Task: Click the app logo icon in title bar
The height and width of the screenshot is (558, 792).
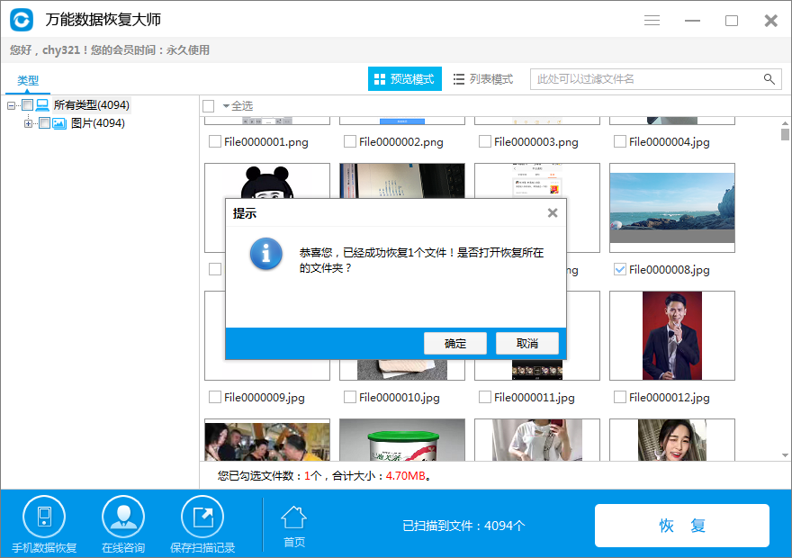Action: [x=22, y=20]
